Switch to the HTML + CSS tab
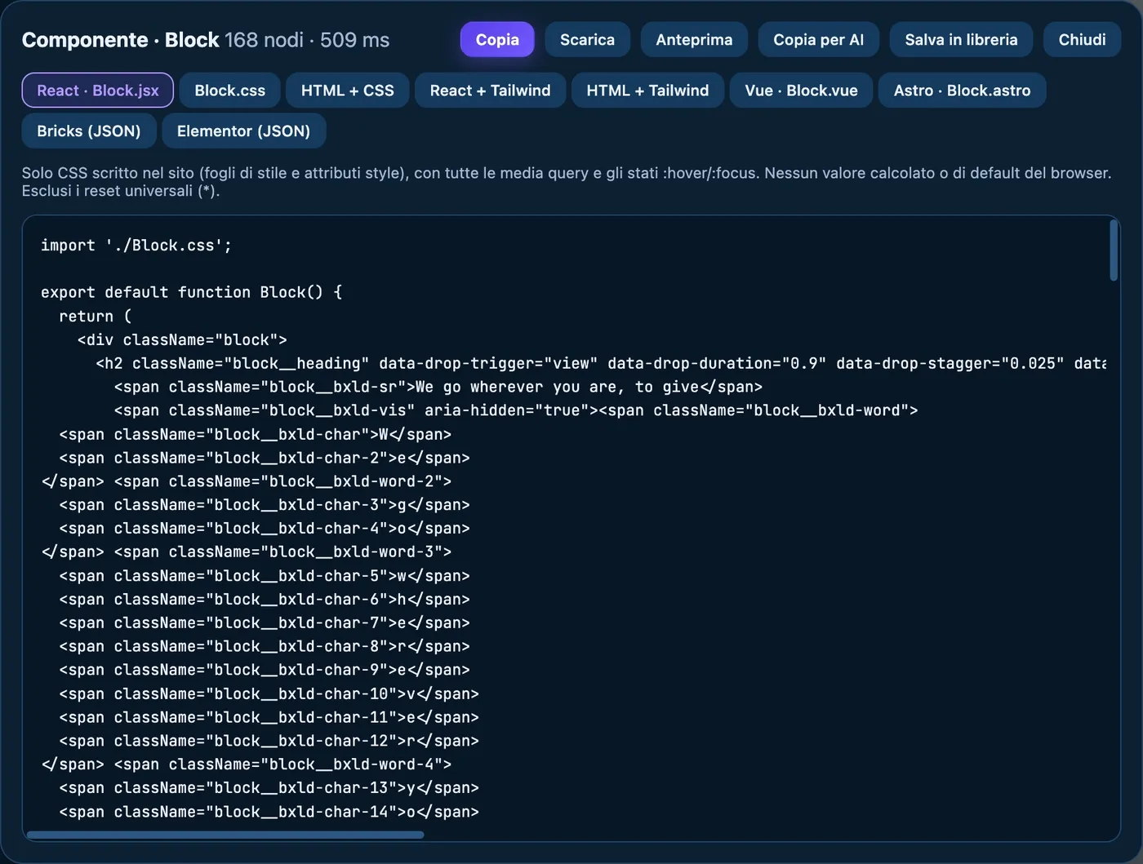This screenshot has height=864, width=1143. pyautogui.click(x=348, y=90)
